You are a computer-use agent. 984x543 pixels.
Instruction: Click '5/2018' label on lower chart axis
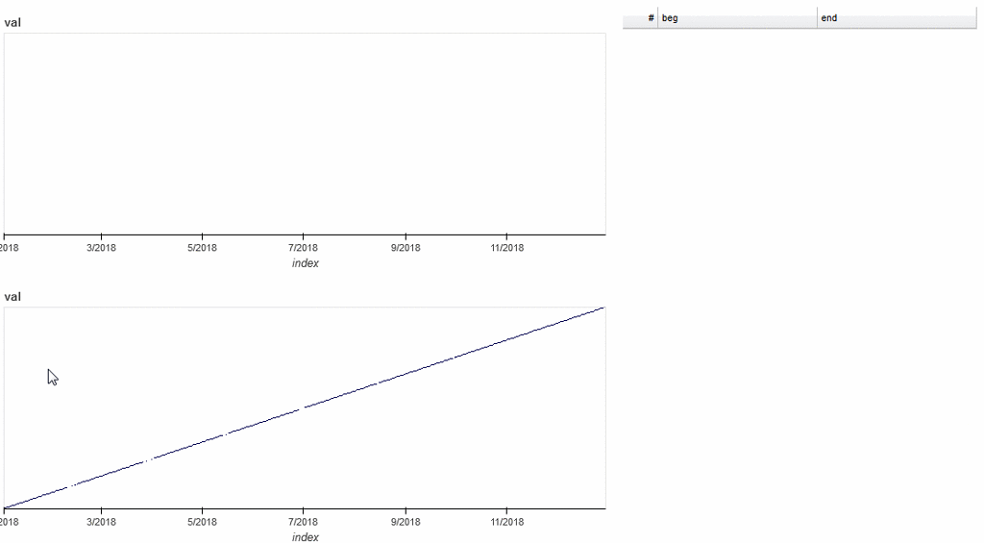tap(202, 522)
